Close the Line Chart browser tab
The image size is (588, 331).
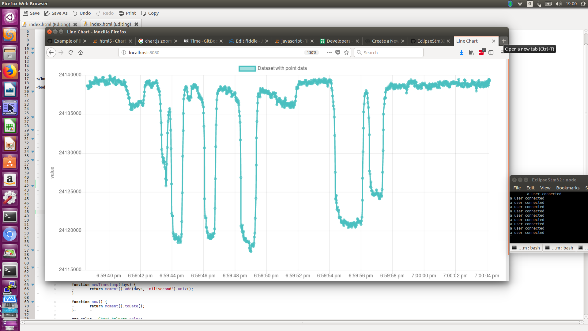[x=494, y=41]
